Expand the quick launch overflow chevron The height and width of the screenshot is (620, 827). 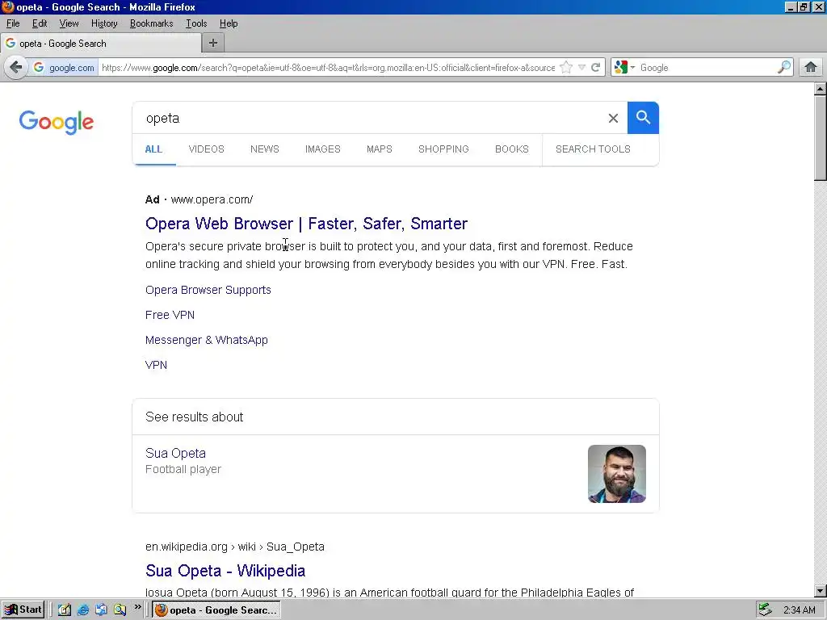137,607
